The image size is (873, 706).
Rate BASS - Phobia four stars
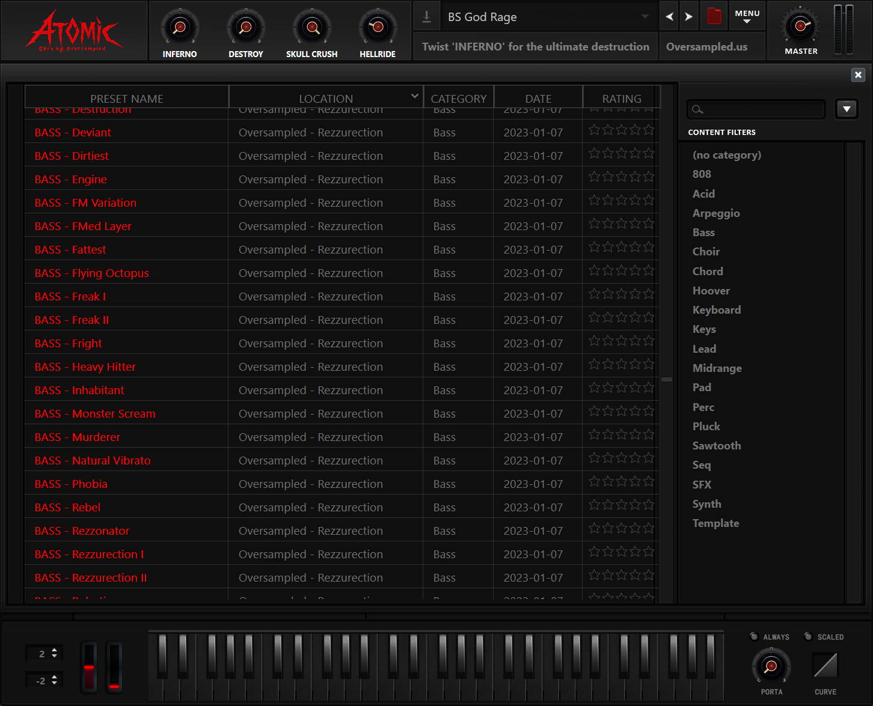click(635, 481)
